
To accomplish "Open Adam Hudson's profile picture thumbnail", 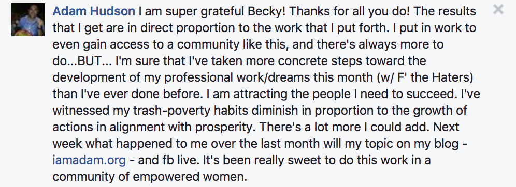I will tap(28, 20).
